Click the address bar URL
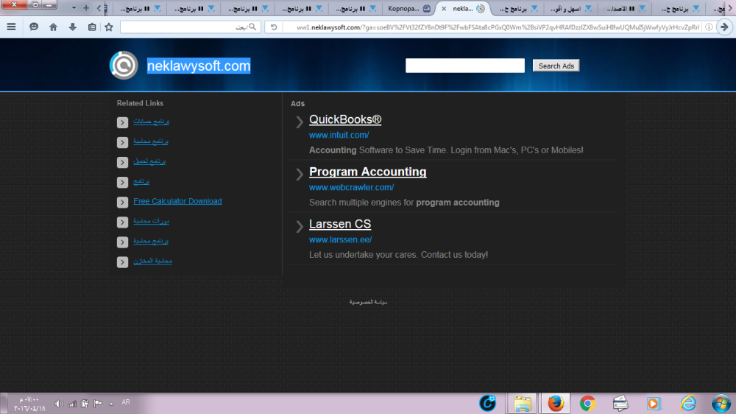 click(498, 27)
